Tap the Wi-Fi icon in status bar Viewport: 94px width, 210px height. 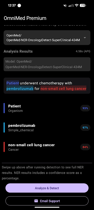tap(76, 6)
